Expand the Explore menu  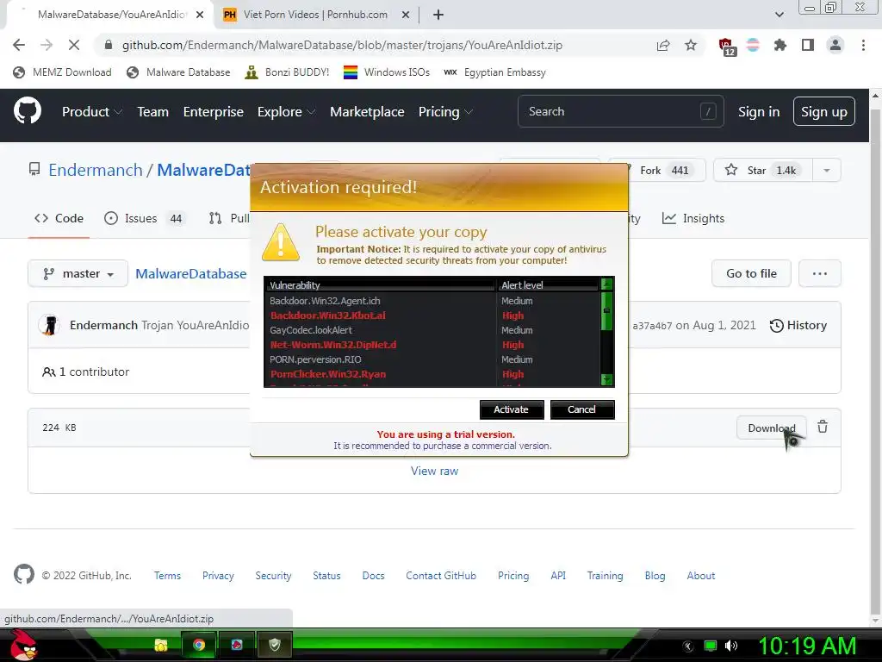[x=286, y=111]
